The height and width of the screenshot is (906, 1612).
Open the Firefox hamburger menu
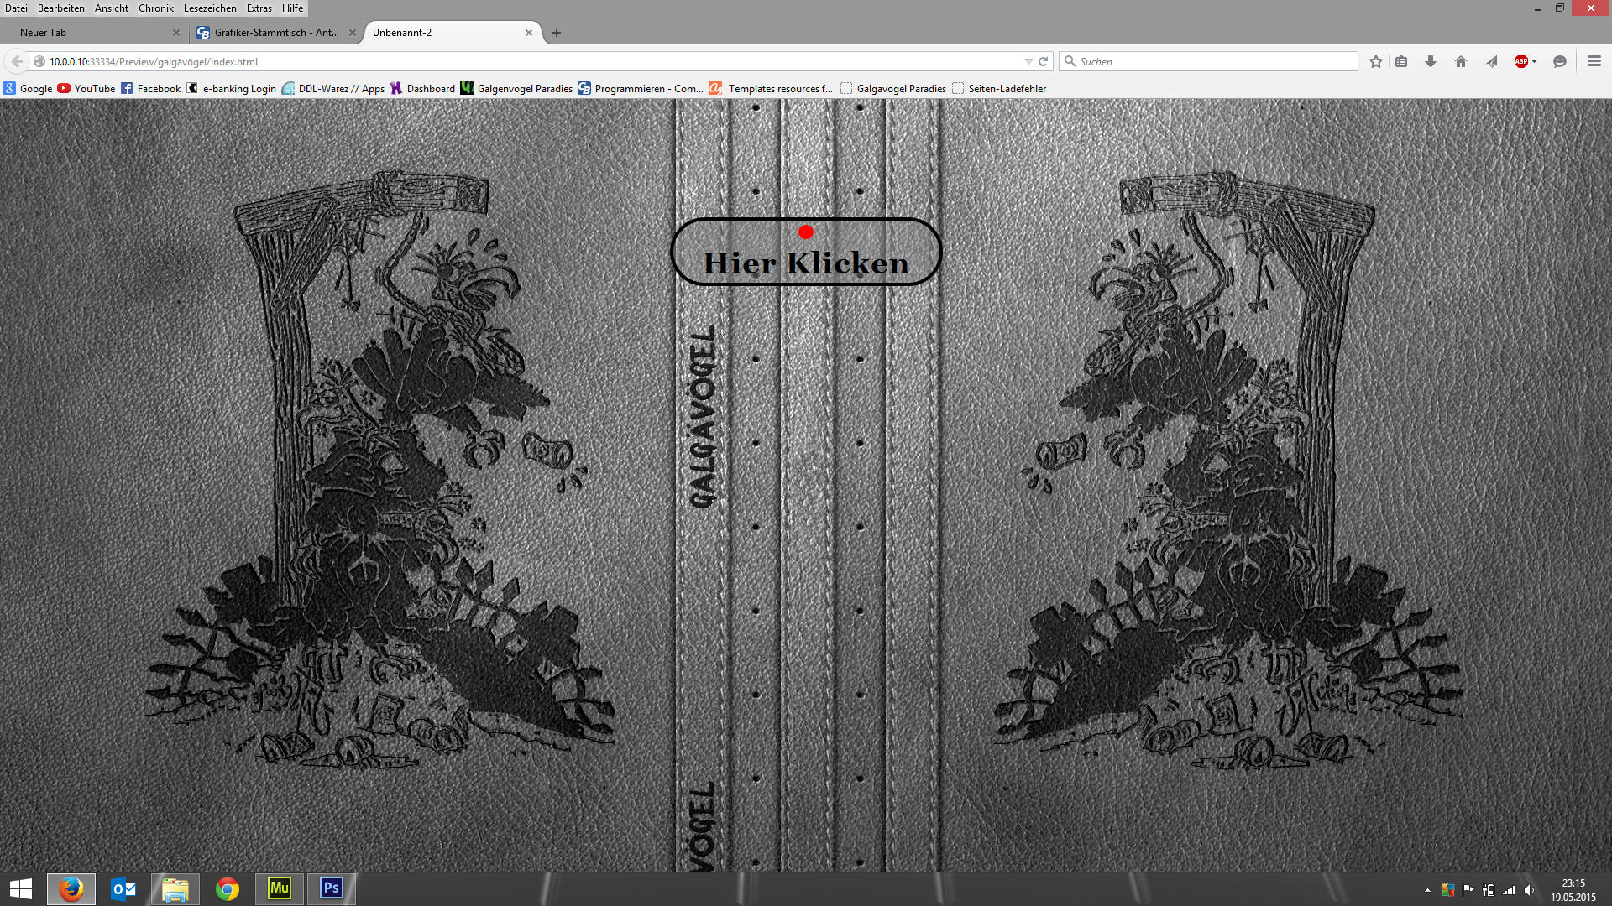tap(1594, 61)
